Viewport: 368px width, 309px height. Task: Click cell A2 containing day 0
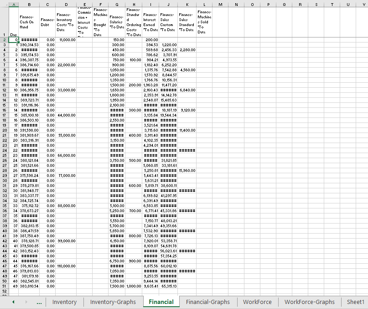[14, 40]
